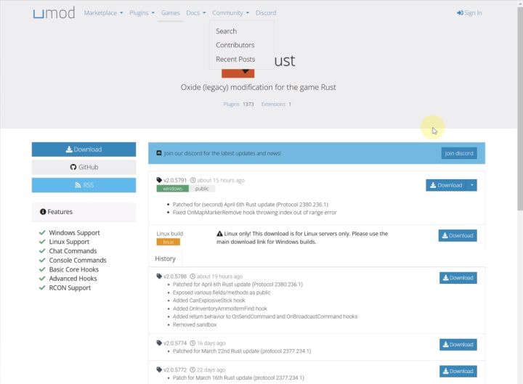Click the RCON Support checkmark icon
The image size is (523, 384).
pos(42,287)
